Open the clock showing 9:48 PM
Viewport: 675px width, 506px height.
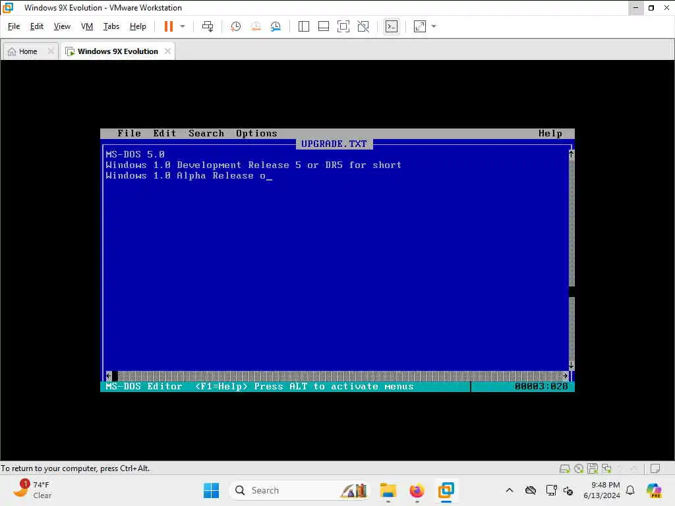pos(602,490)
